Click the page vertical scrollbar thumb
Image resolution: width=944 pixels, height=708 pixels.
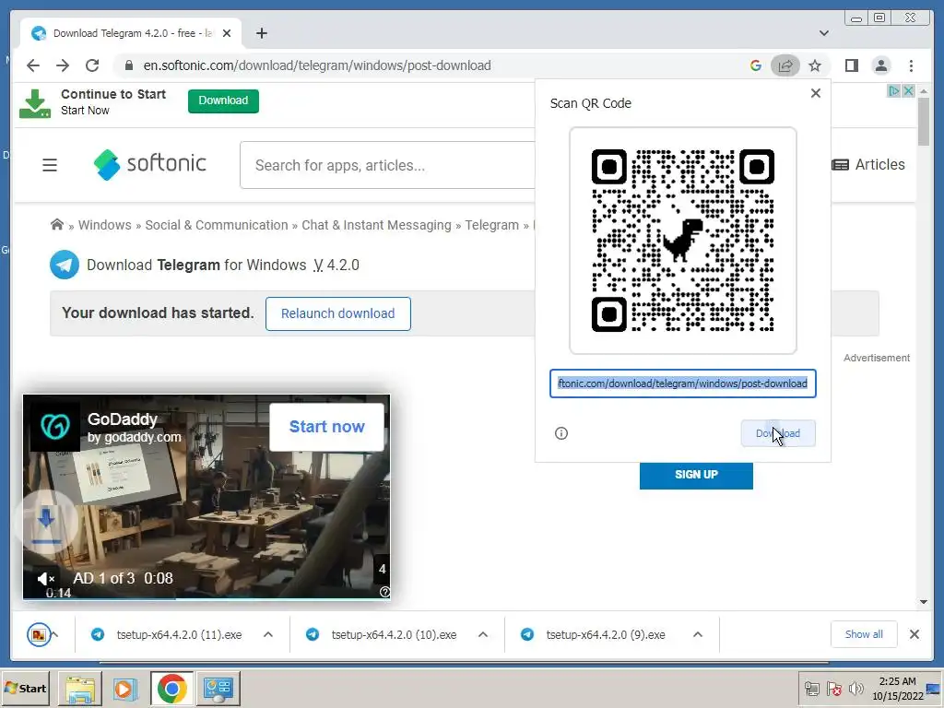pos(924,121)
